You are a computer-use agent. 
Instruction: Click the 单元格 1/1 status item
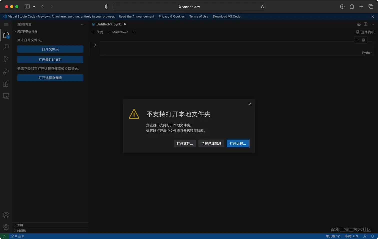point(333,236)
